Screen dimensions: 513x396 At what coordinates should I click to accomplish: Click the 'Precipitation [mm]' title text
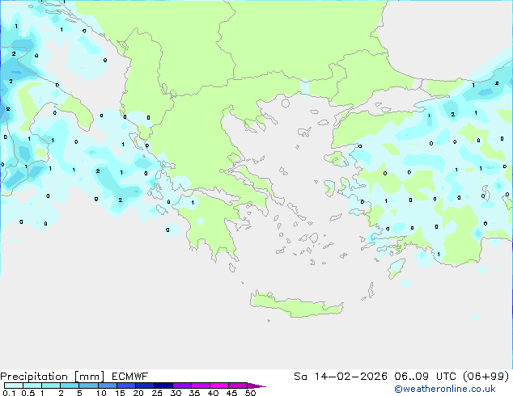pyautogui.click(x=53, y=377)
